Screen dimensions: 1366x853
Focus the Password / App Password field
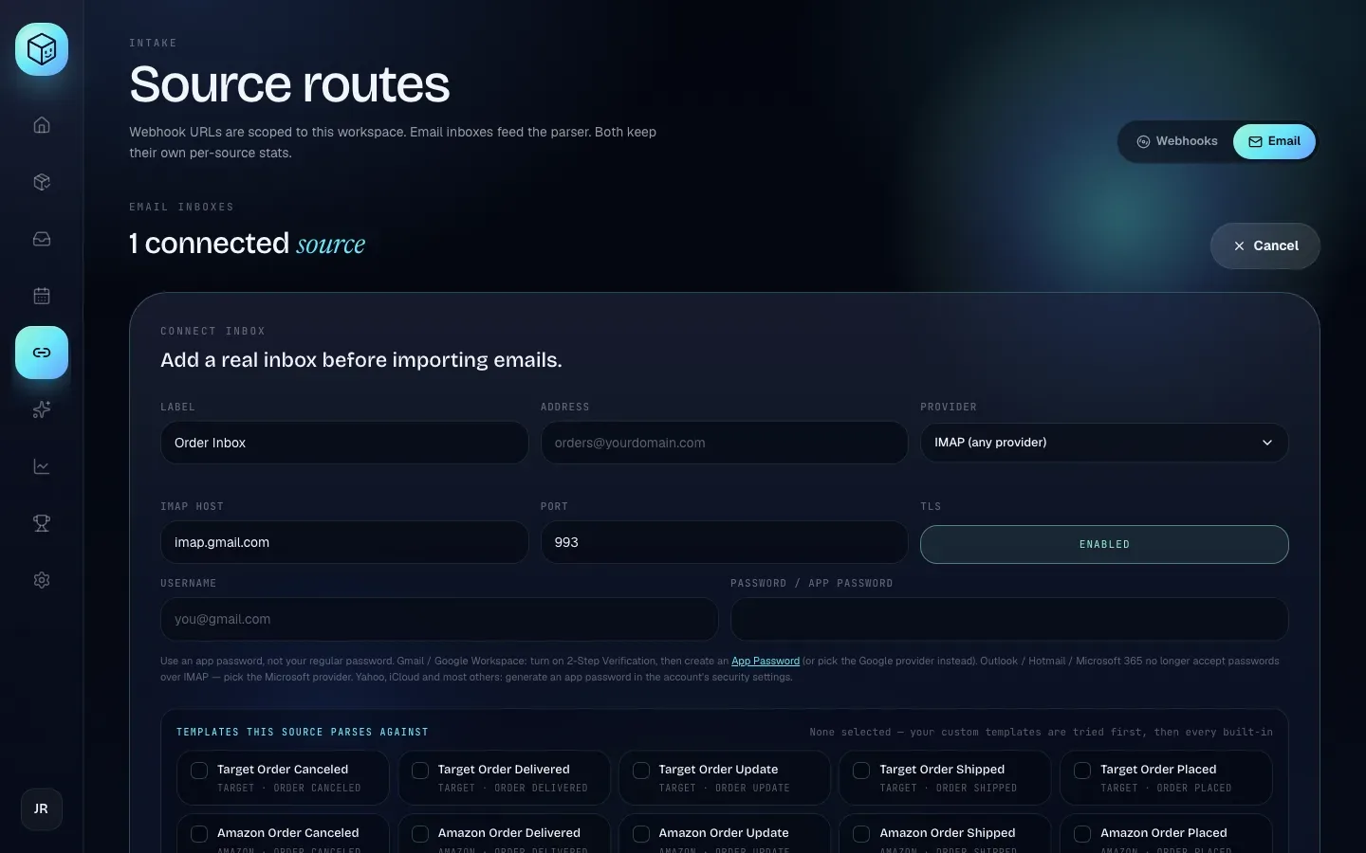[1009, 619]
